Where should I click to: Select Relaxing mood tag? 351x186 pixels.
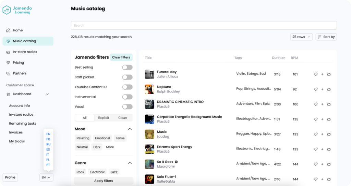(83, 138)
